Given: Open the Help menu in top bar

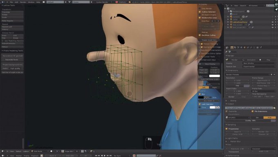Looking at the screenshot, I should coord(38,2).
